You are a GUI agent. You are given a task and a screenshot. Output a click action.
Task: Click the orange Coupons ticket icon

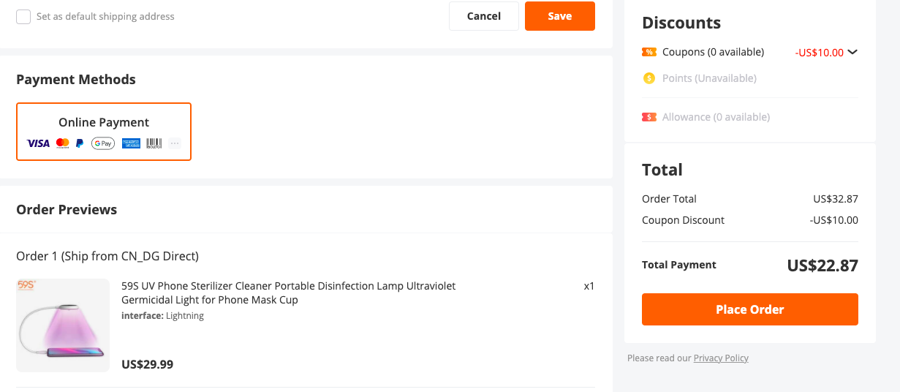(x=648, y=52)
